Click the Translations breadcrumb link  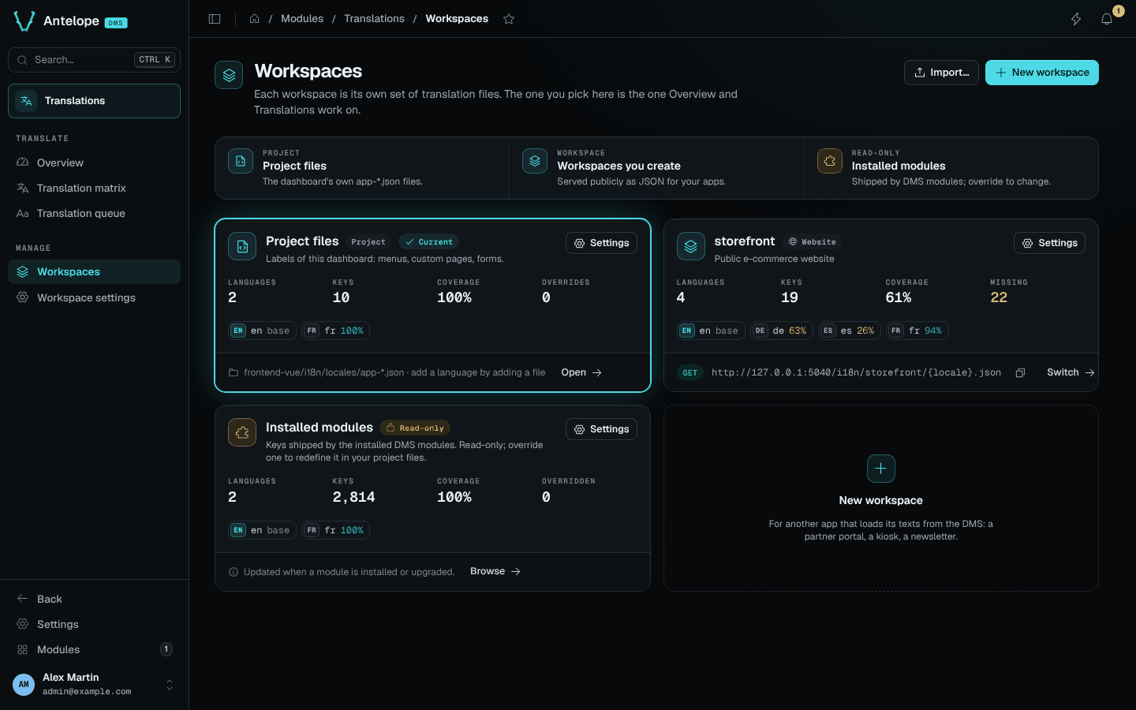pyautogui.click(x=374, y=19)
